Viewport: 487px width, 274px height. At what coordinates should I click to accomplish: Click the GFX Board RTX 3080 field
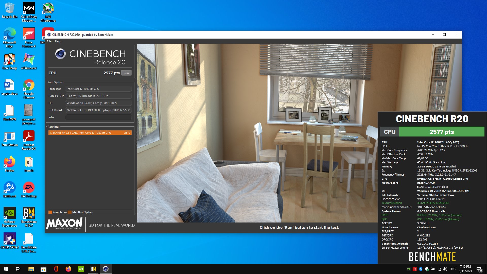point(98,110)
